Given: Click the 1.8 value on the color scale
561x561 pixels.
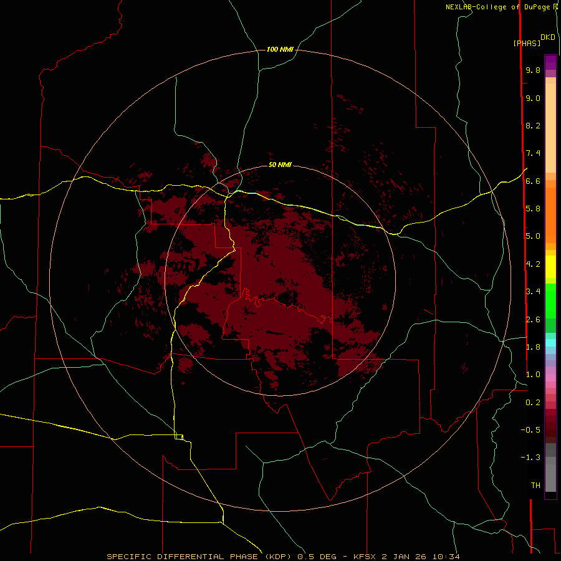Looking at the screenshot, I should click(x=533, y=347).
